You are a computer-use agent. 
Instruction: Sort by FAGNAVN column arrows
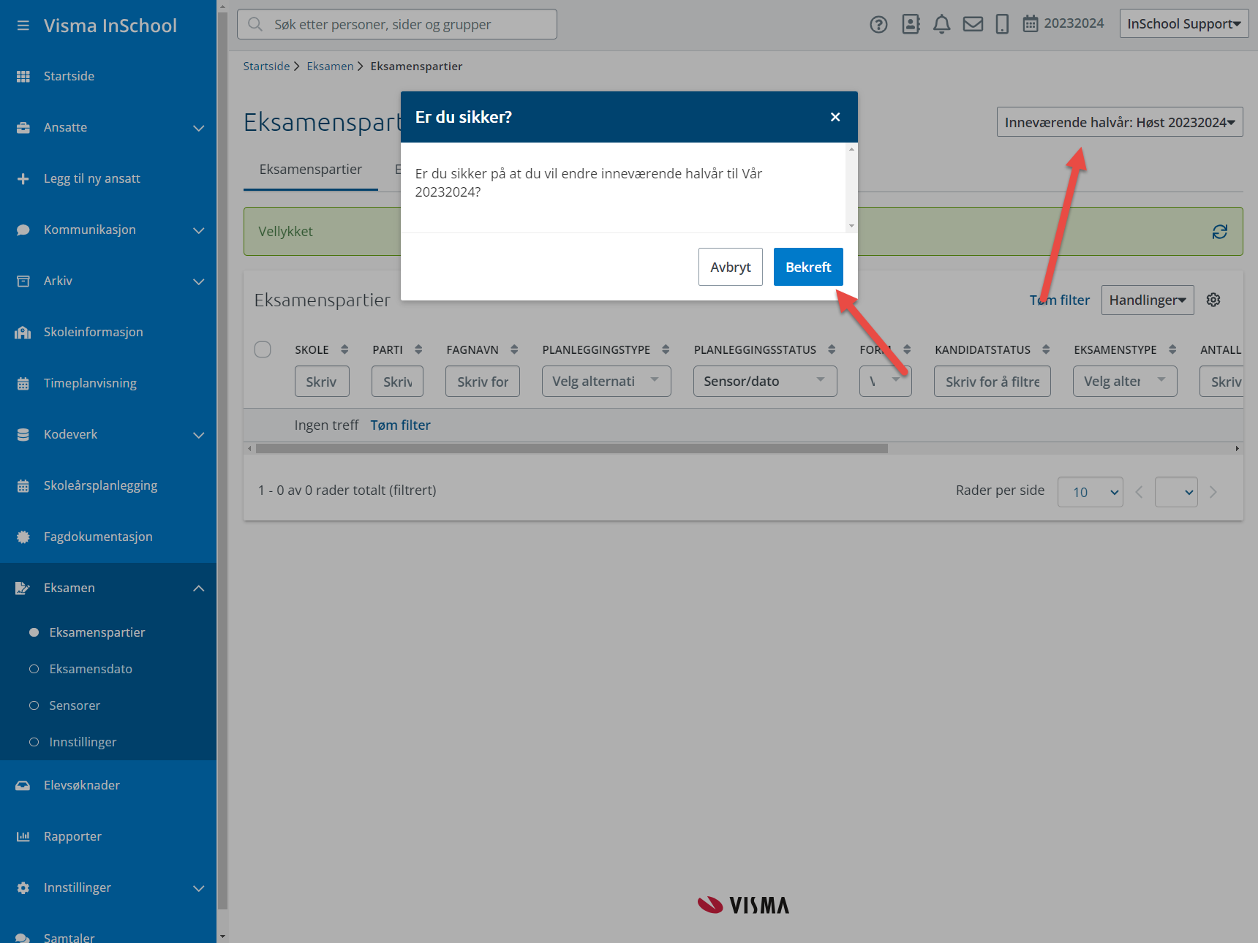(x=514, y=349)
